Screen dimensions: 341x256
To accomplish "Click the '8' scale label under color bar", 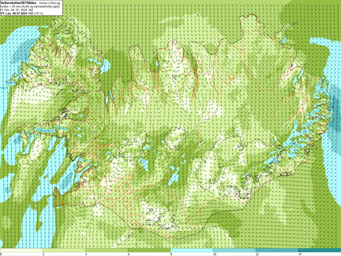I will [x=171, y=254].
